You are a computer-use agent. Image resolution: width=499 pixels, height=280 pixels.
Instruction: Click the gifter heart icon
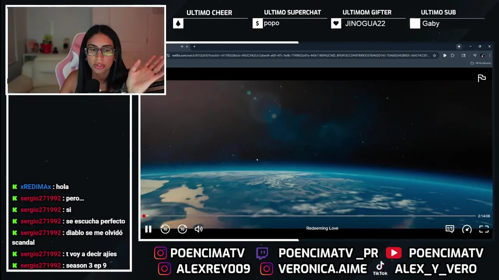tap(336, 24)
